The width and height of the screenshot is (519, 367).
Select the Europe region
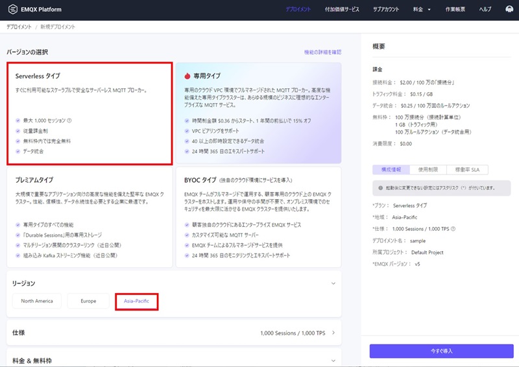tap(88, 301)
